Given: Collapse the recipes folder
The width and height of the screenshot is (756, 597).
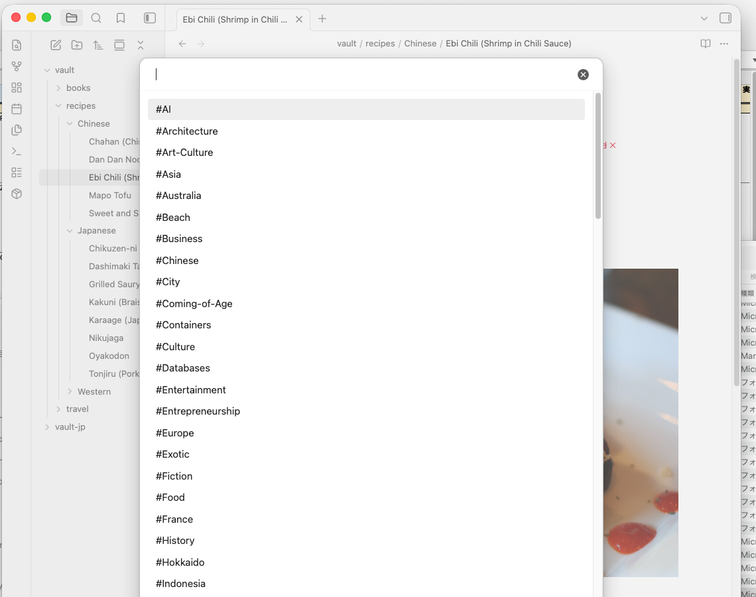Looking at the screenshot, I should 58,105.
